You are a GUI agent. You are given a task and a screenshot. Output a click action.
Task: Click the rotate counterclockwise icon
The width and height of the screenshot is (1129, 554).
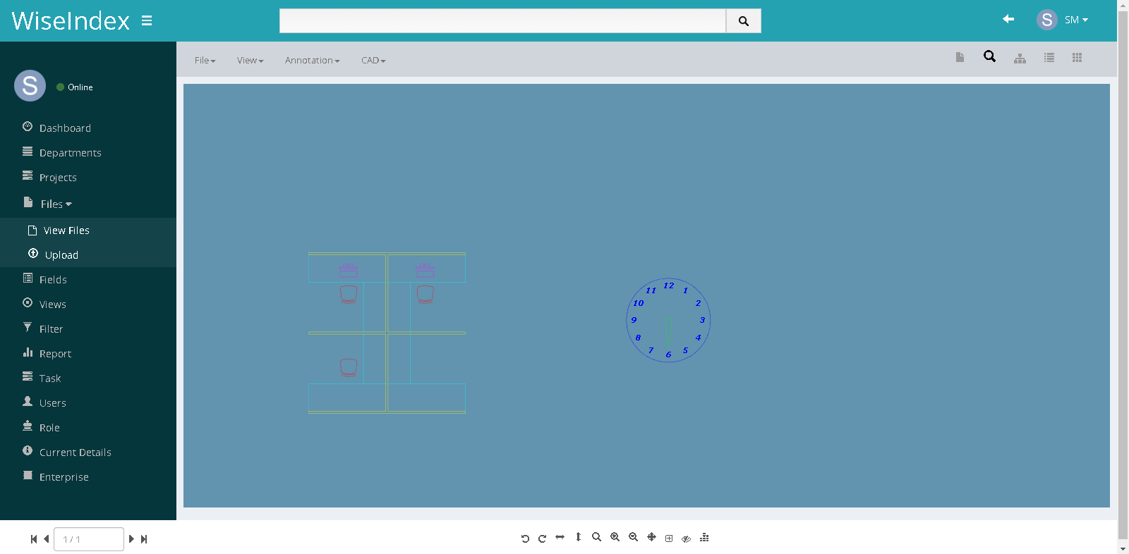click(x=525, y=538)
